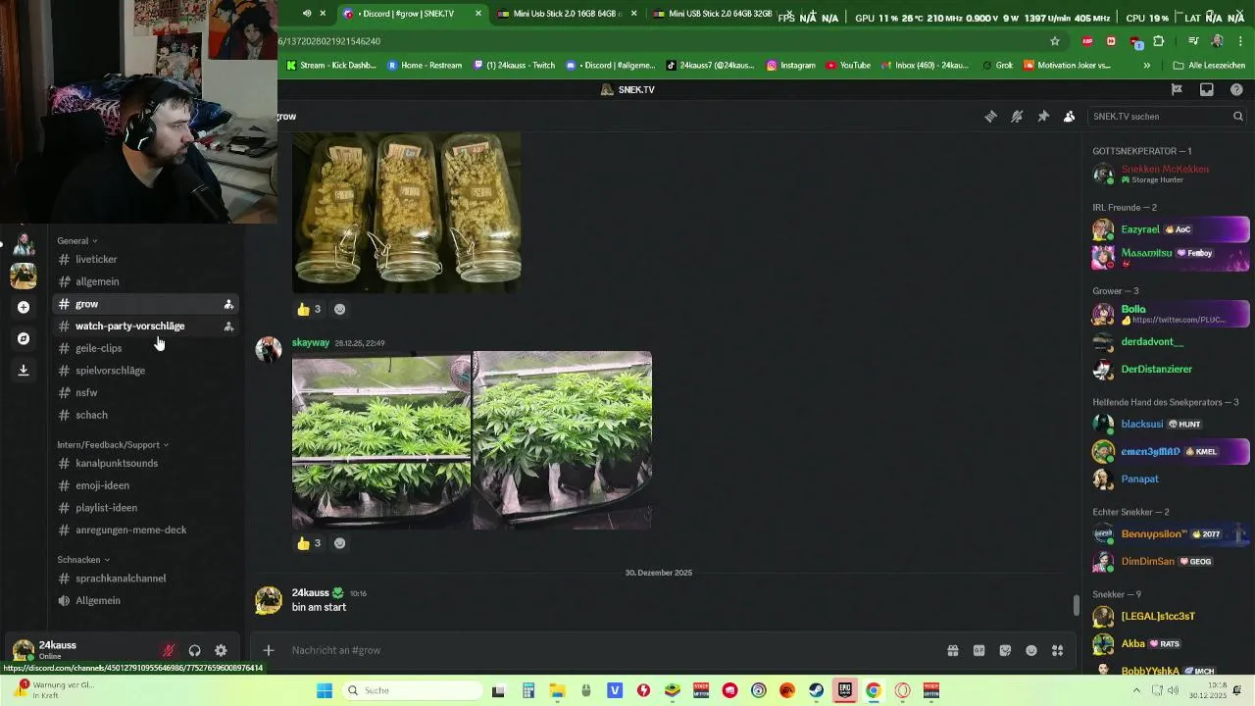The image size is (1255, 706).
Task: Open the nsfw channel
Action: tap(145, 392)
